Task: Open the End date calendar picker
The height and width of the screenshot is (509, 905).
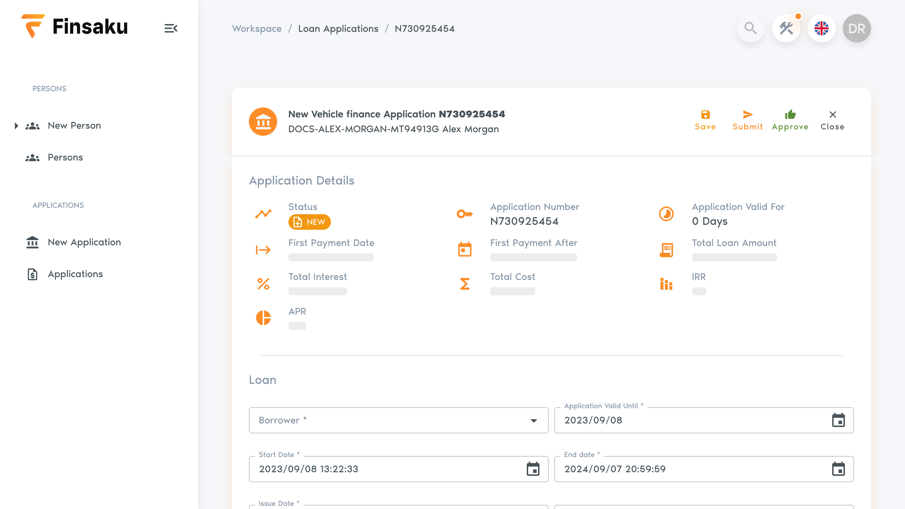Action: [x=838, y=469]
